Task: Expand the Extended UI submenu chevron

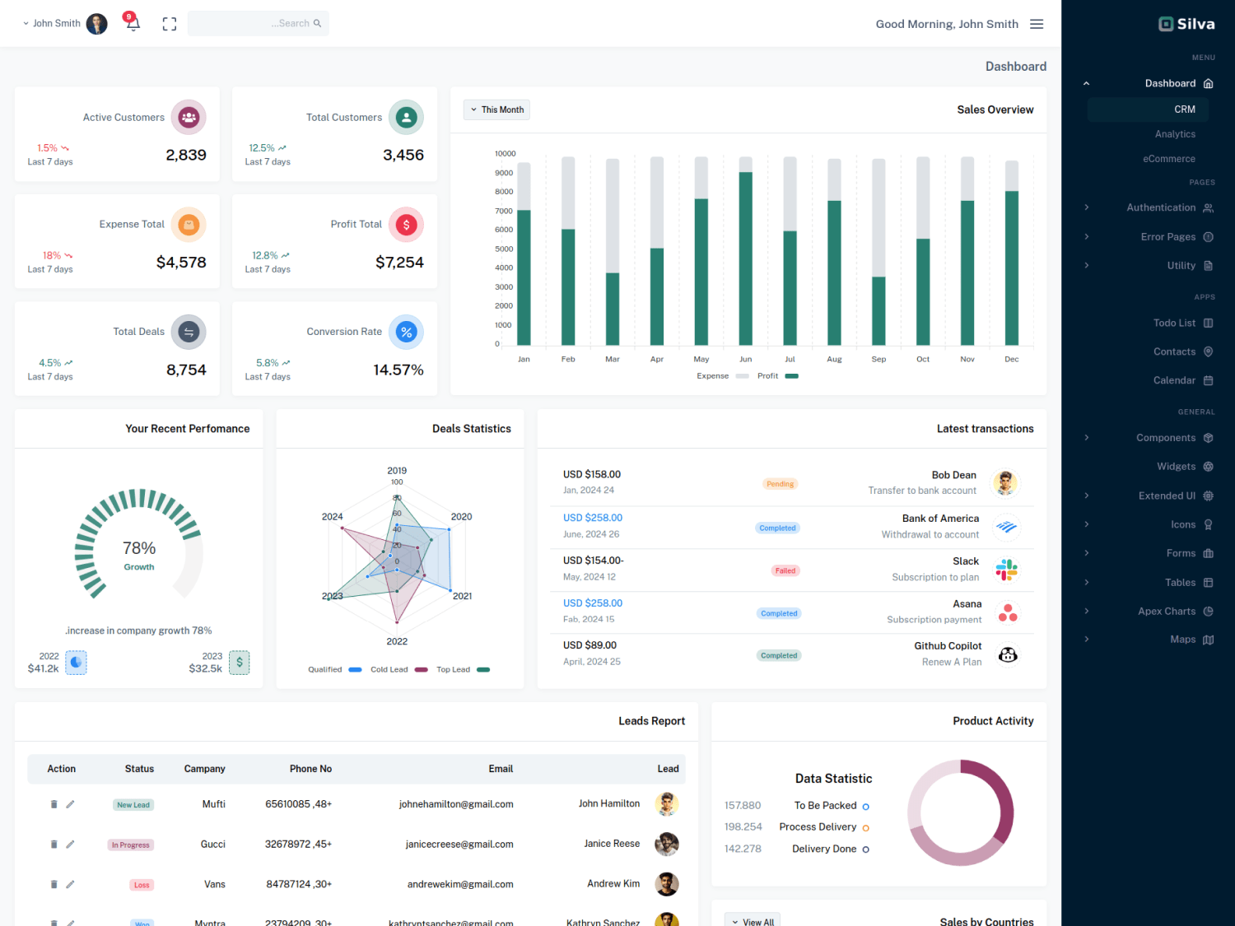Action: pos(1086,496)
